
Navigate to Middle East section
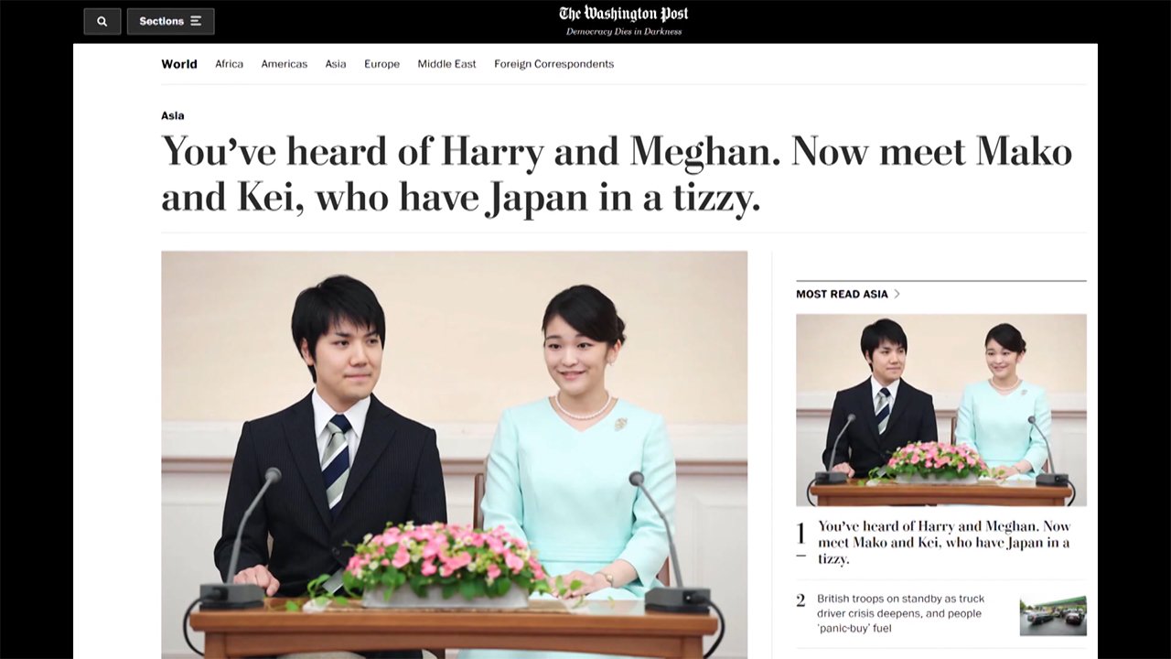[x=446, y=64]
